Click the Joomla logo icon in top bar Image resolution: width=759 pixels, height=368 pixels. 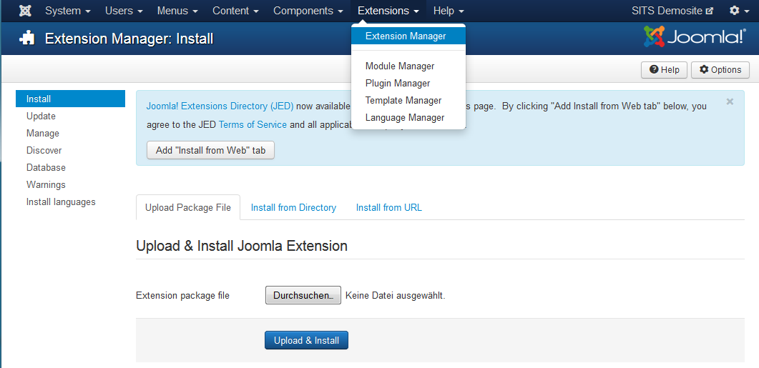point(25,11)
